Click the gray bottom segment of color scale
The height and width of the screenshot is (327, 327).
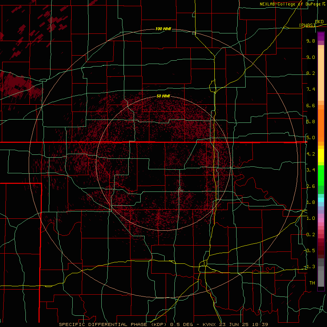(x=321, y=279)
